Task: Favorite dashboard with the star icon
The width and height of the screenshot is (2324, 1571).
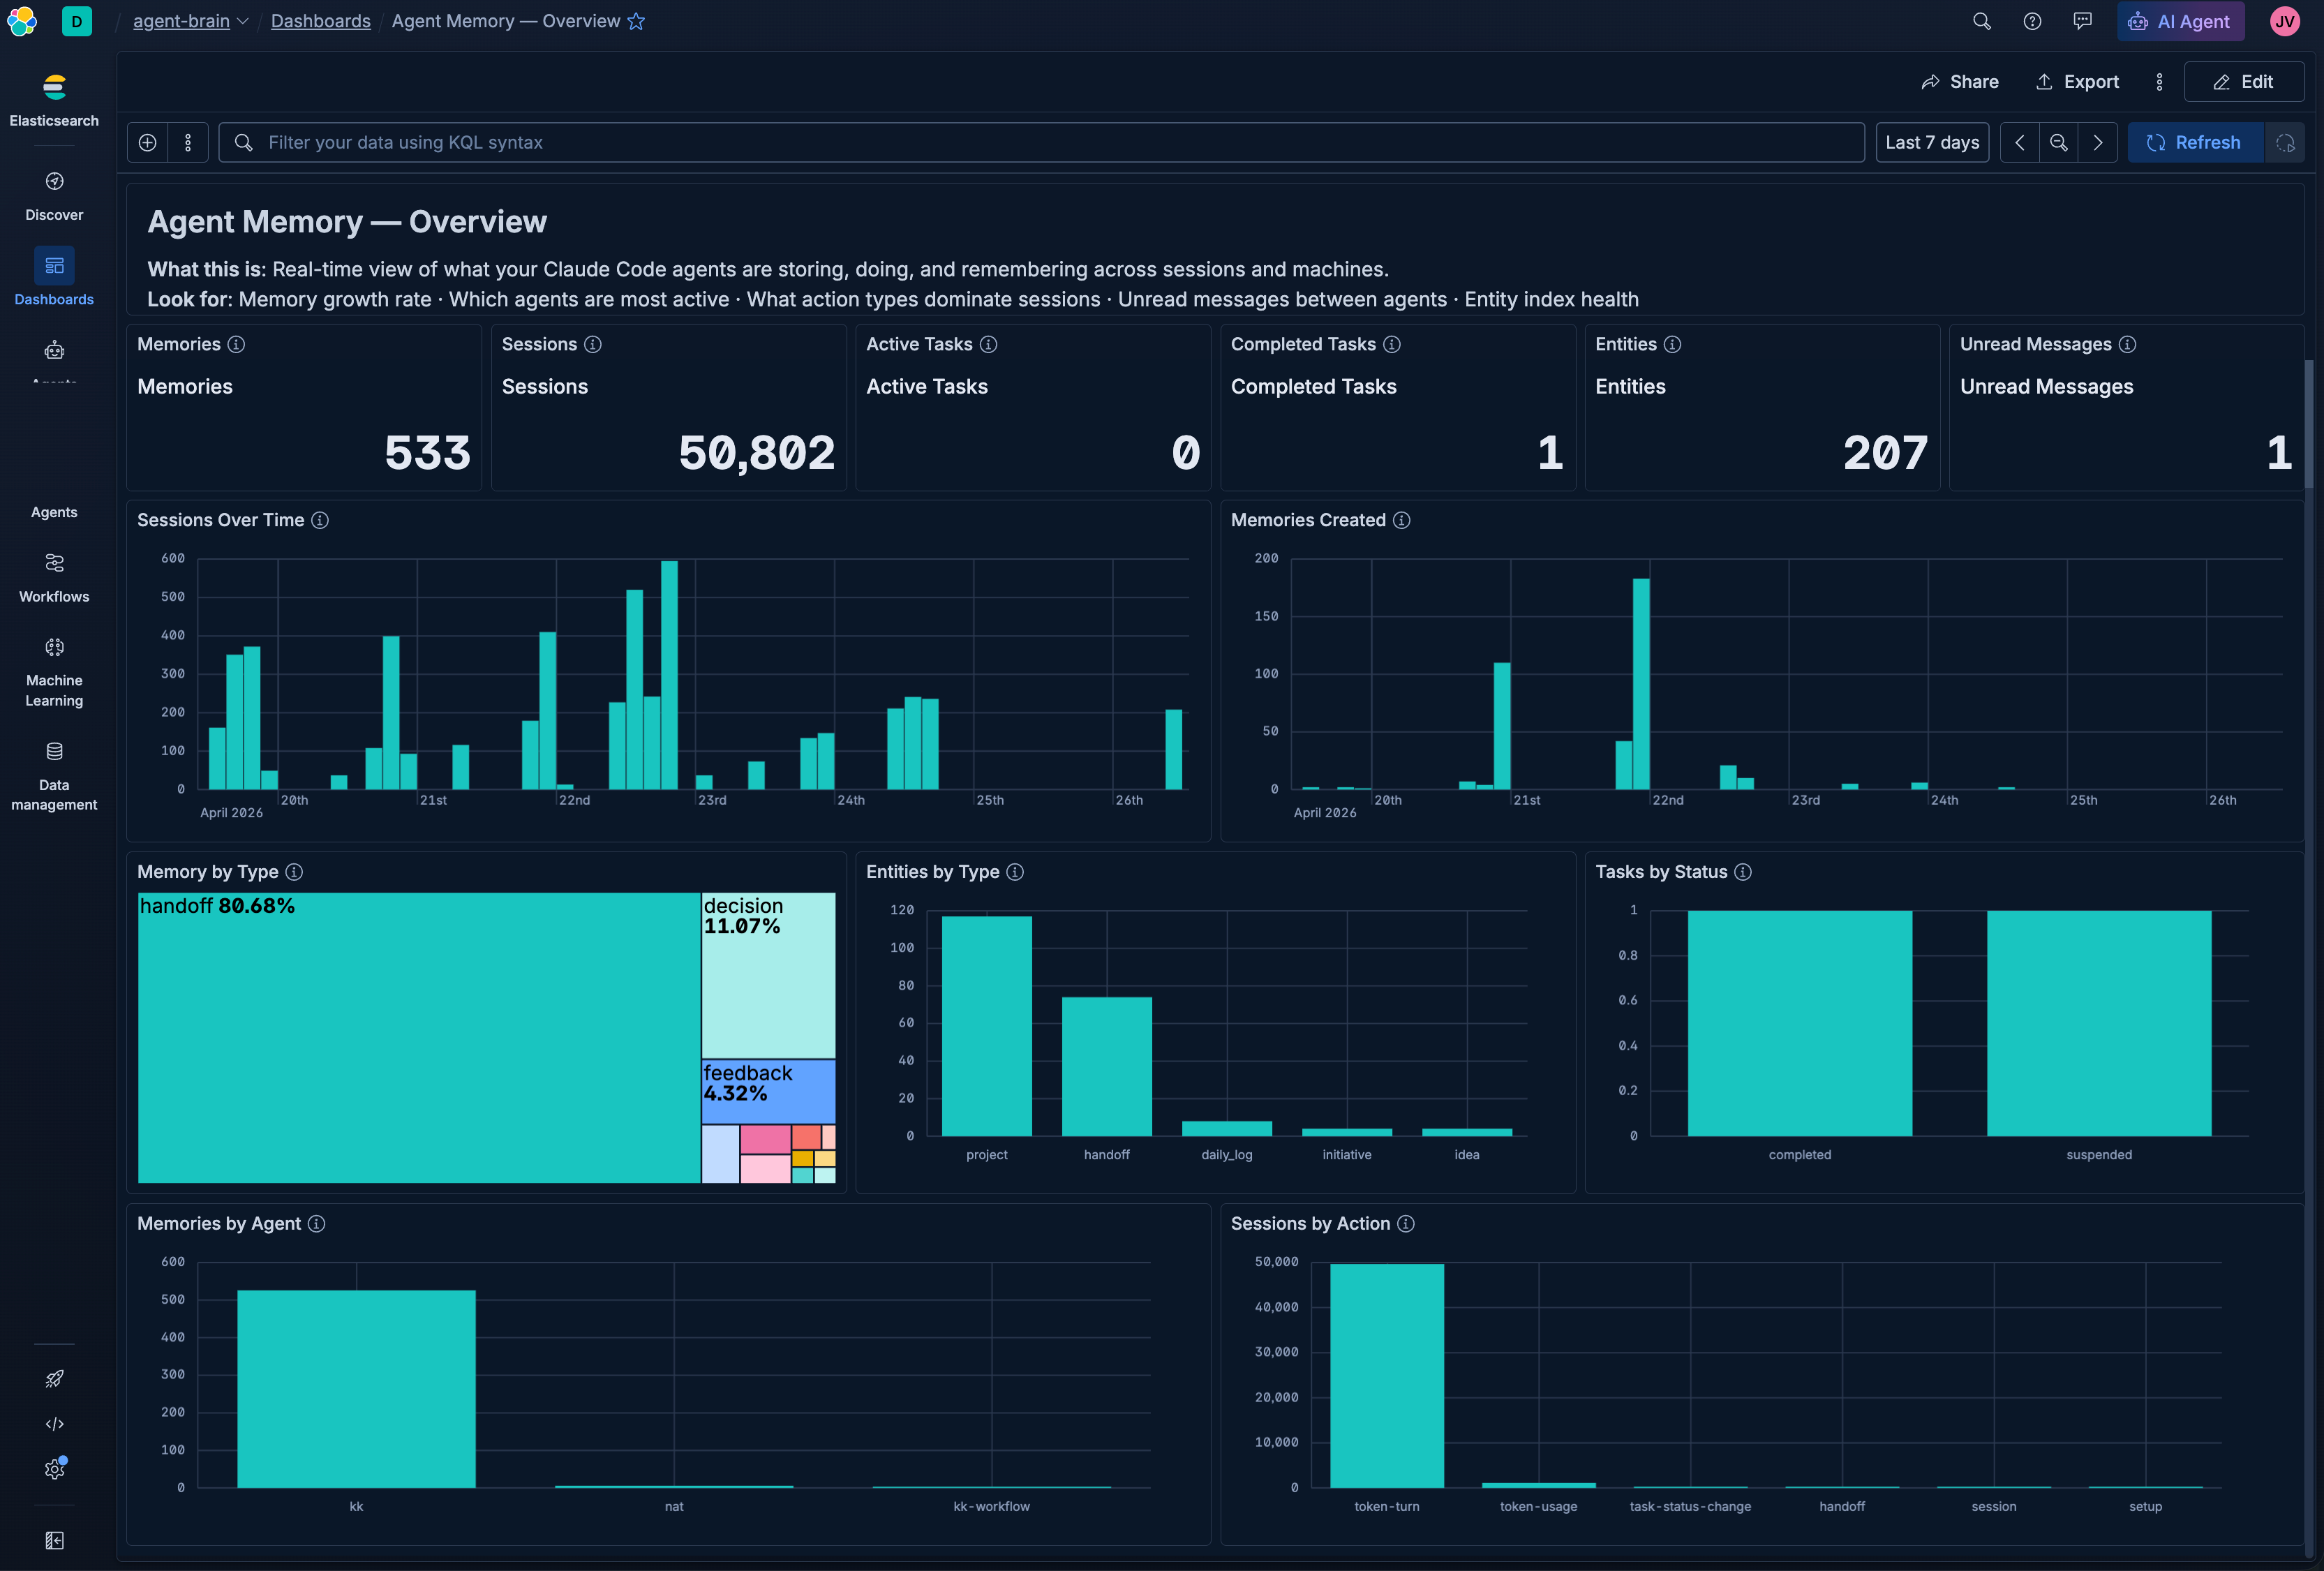Action: click(636, 21)
